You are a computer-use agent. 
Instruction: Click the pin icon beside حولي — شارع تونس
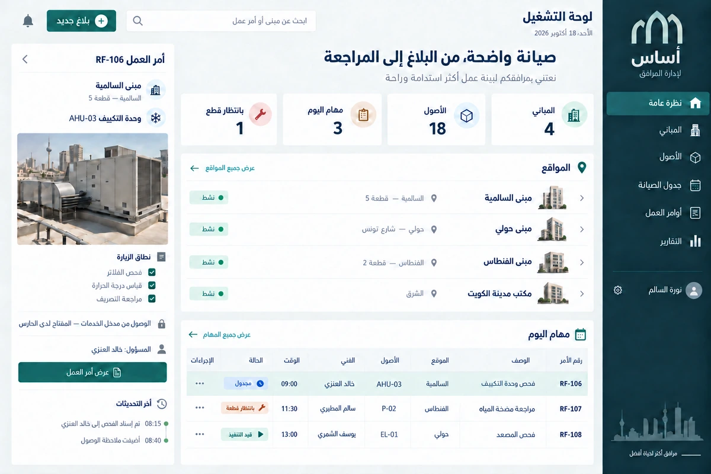coord(434,229)
